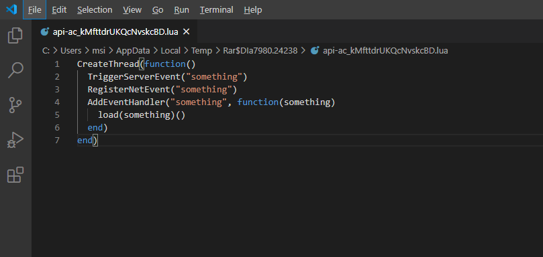Viewport: 543px width, 257px height.
Task: Select the api-ac_kMfttdrUKQcNvskcBD.lua editor tab
Action: tap(115, 31)
